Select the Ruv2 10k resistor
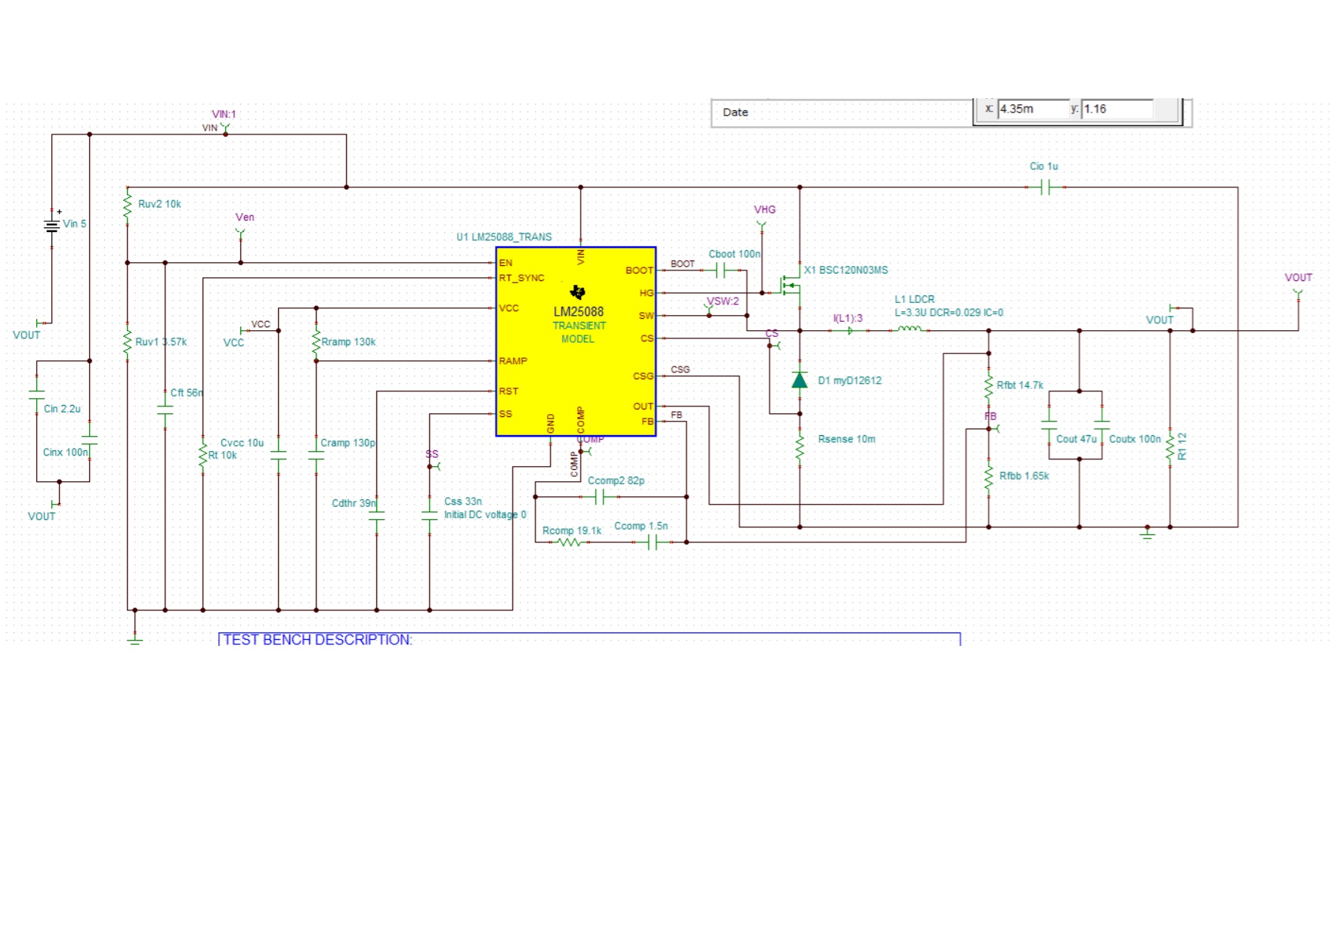 click(127, 206)
